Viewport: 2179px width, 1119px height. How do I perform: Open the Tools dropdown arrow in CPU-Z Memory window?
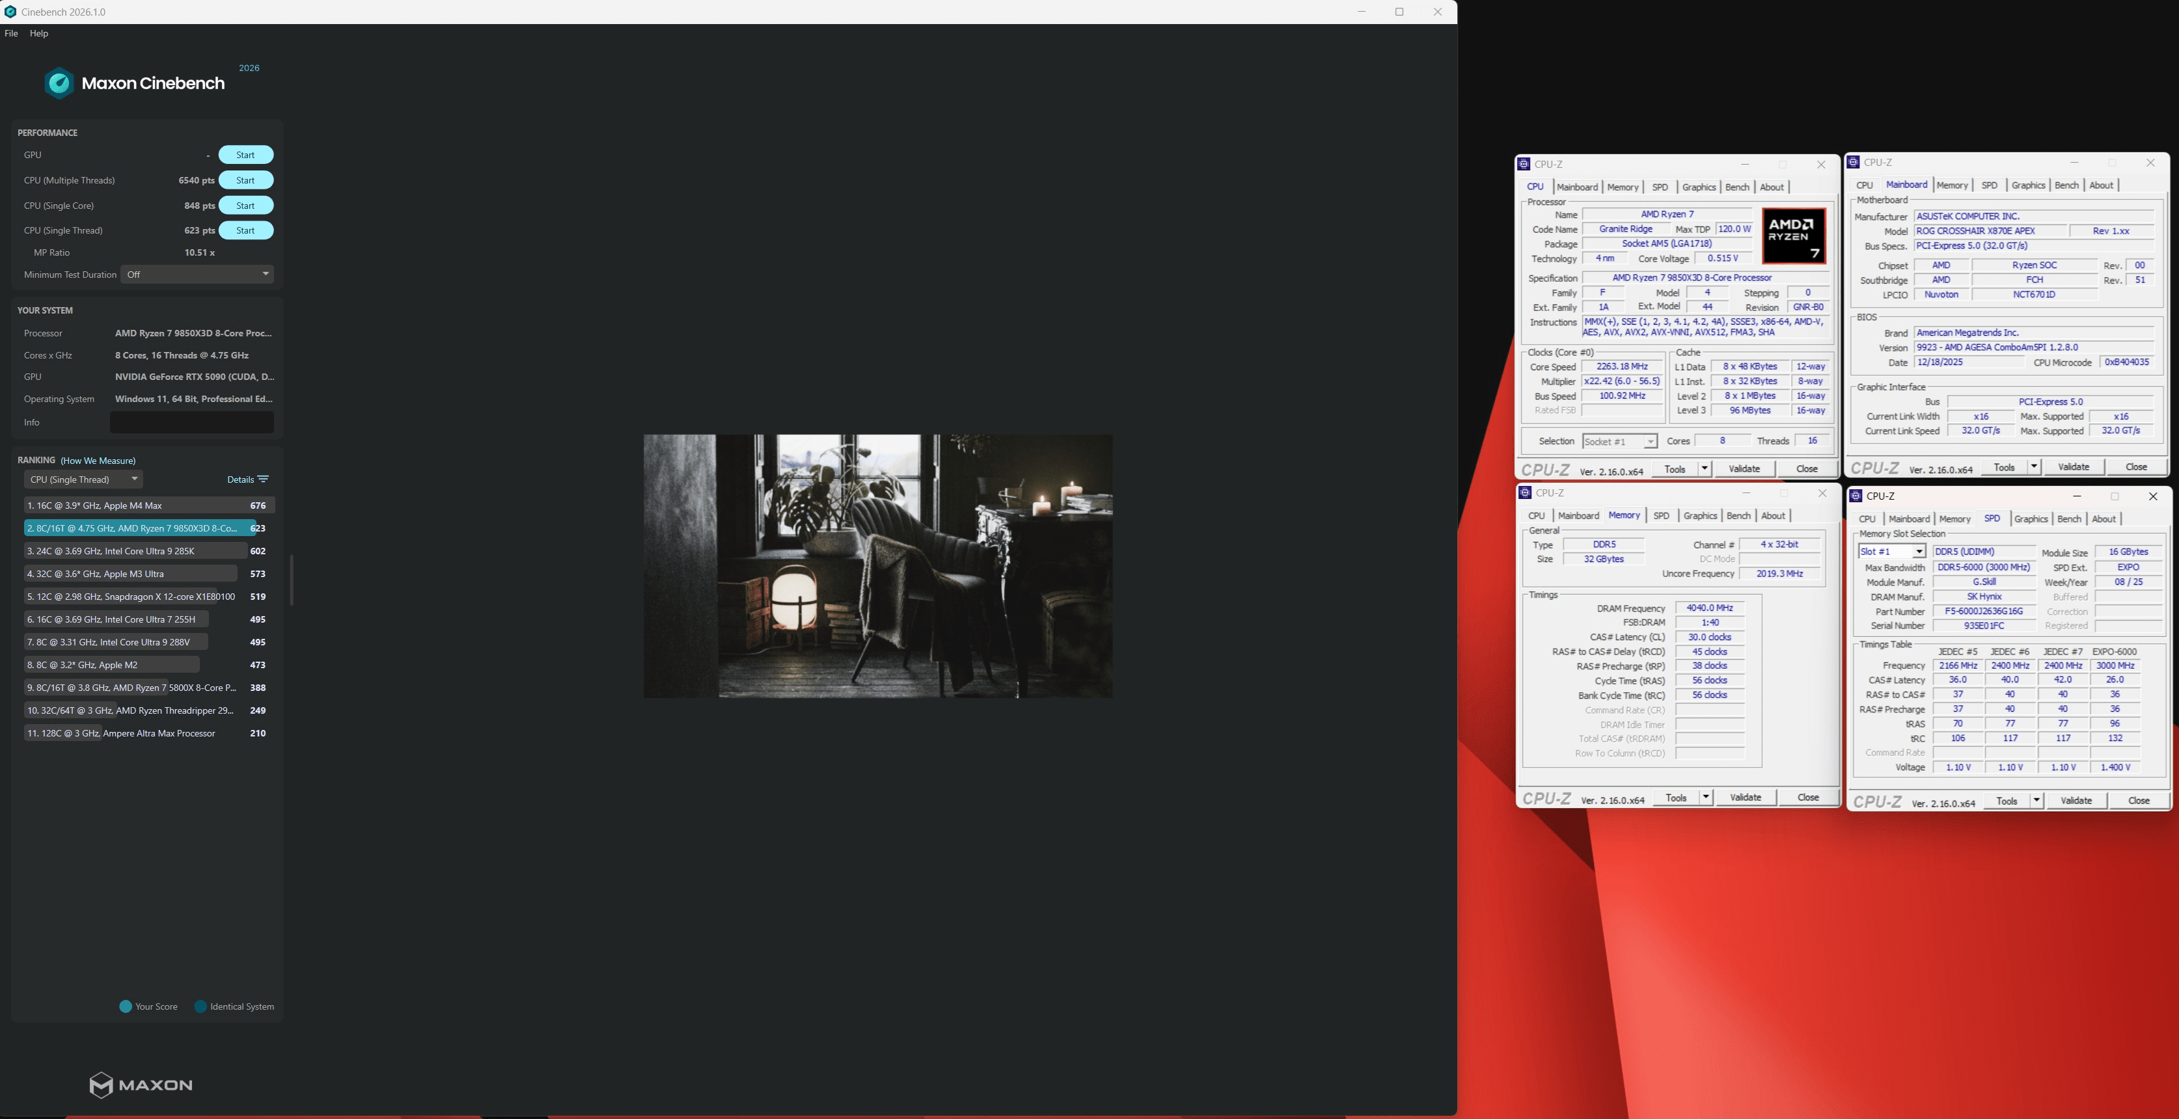coord(1705,798)
